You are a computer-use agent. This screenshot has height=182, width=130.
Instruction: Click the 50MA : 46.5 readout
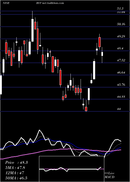16,178
